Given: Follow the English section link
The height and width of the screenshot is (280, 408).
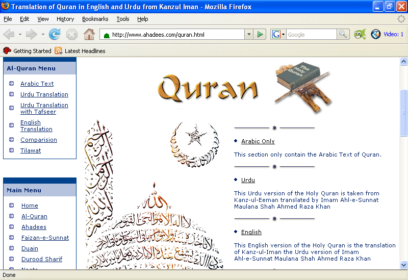Looking at the screenshot, I should [x=251, y=232].
